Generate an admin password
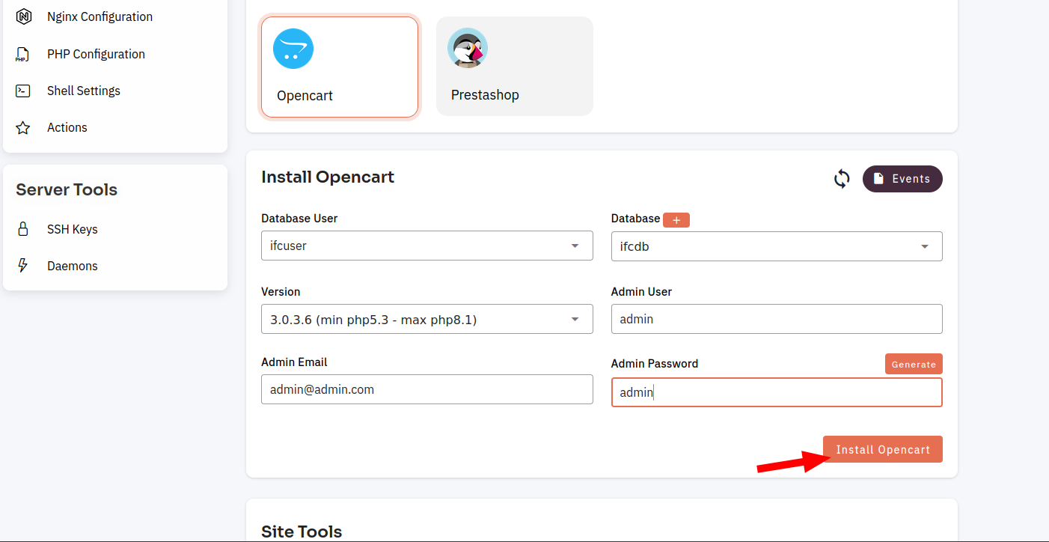Image resolution: width=1049 pixels, height=542 pixels. click(x=914, y=364)
